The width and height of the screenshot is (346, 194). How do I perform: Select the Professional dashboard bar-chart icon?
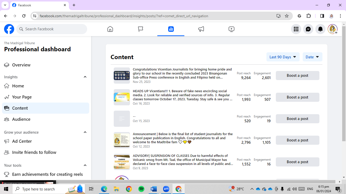(171, 29)
